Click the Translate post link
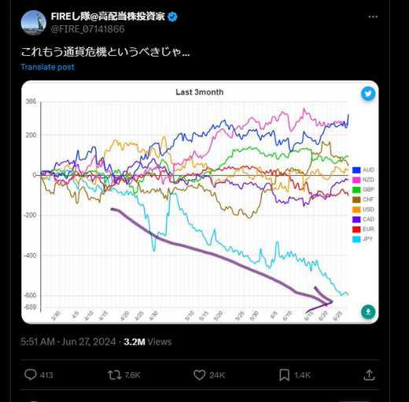The height and width of the screenshot is (402, 409). coord(47,67)
